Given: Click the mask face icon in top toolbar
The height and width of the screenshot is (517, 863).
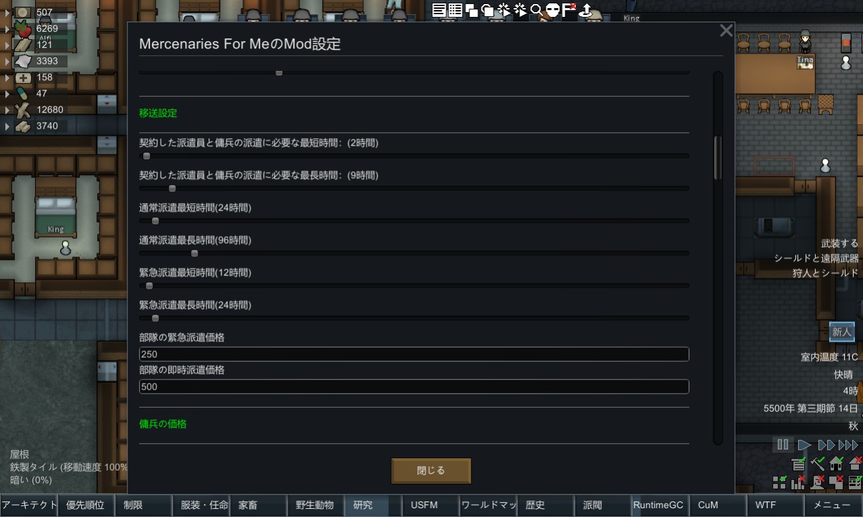Looking at the screenshot, I should 552,9.
